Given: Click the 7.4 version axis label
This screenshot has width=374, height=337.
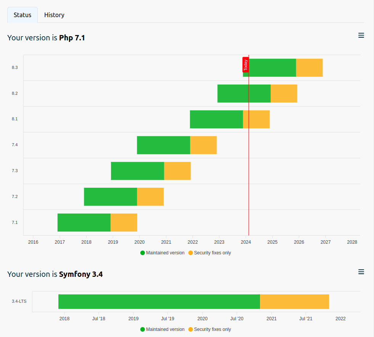Looking at the screenshot, I should tap(15, 145).
